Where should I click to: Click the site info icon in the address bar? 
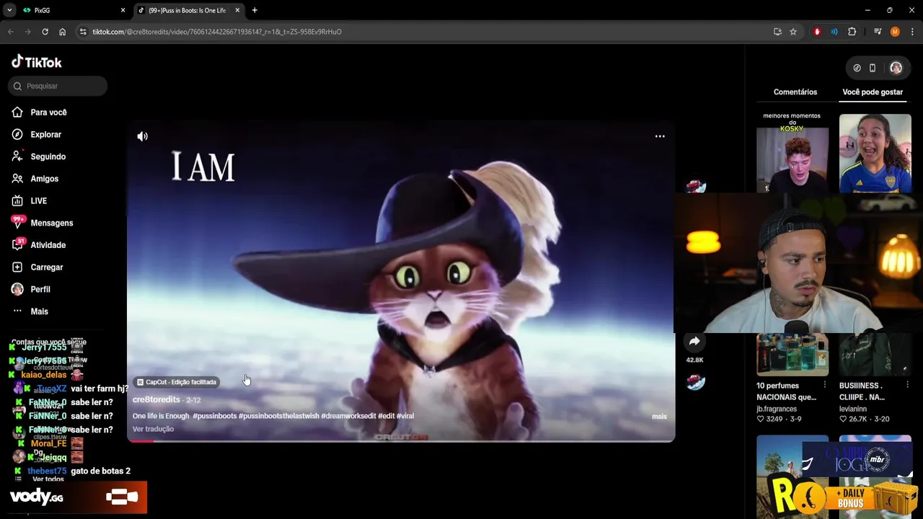point(83,32)
